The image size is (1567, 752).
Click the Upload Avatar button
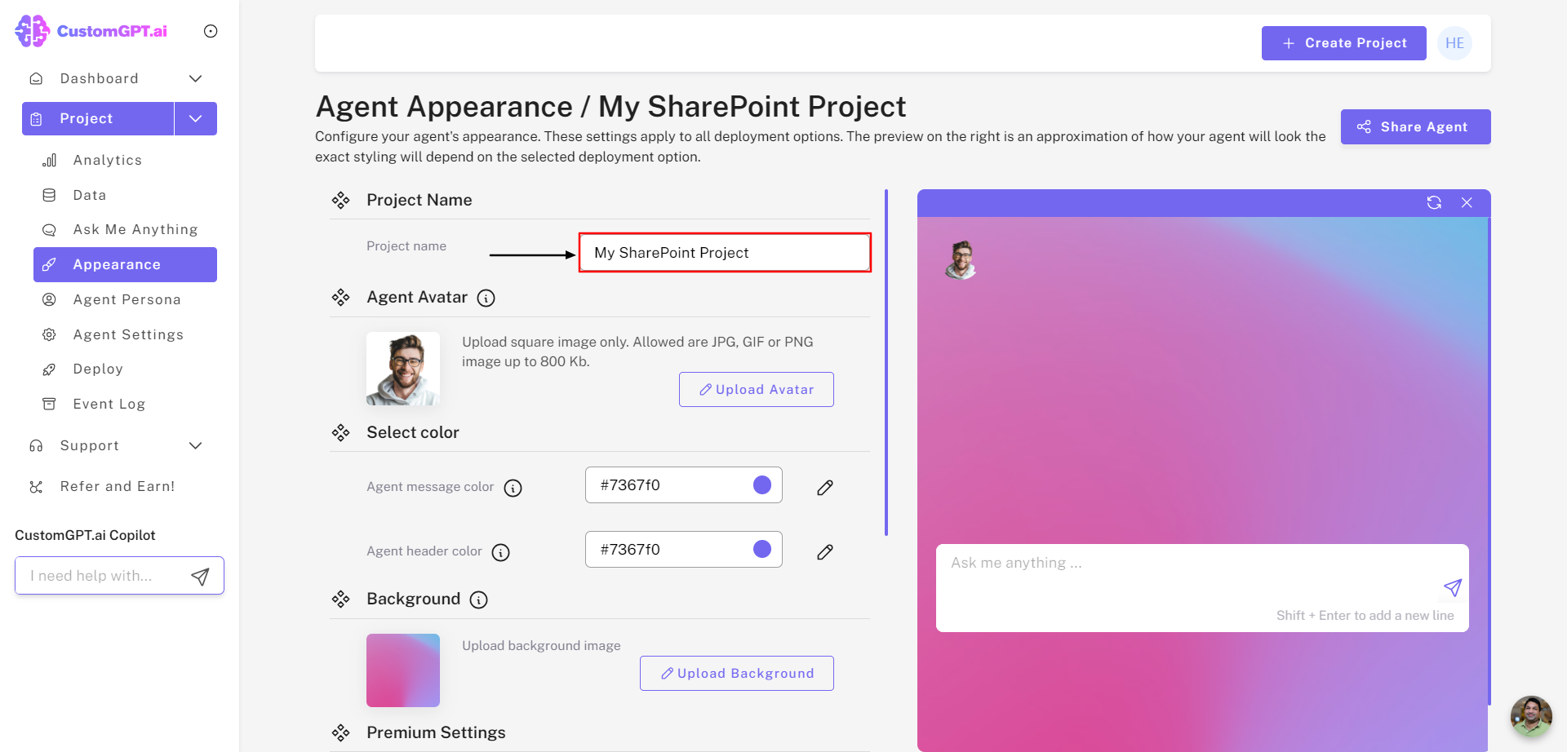[x=756, y=390]
